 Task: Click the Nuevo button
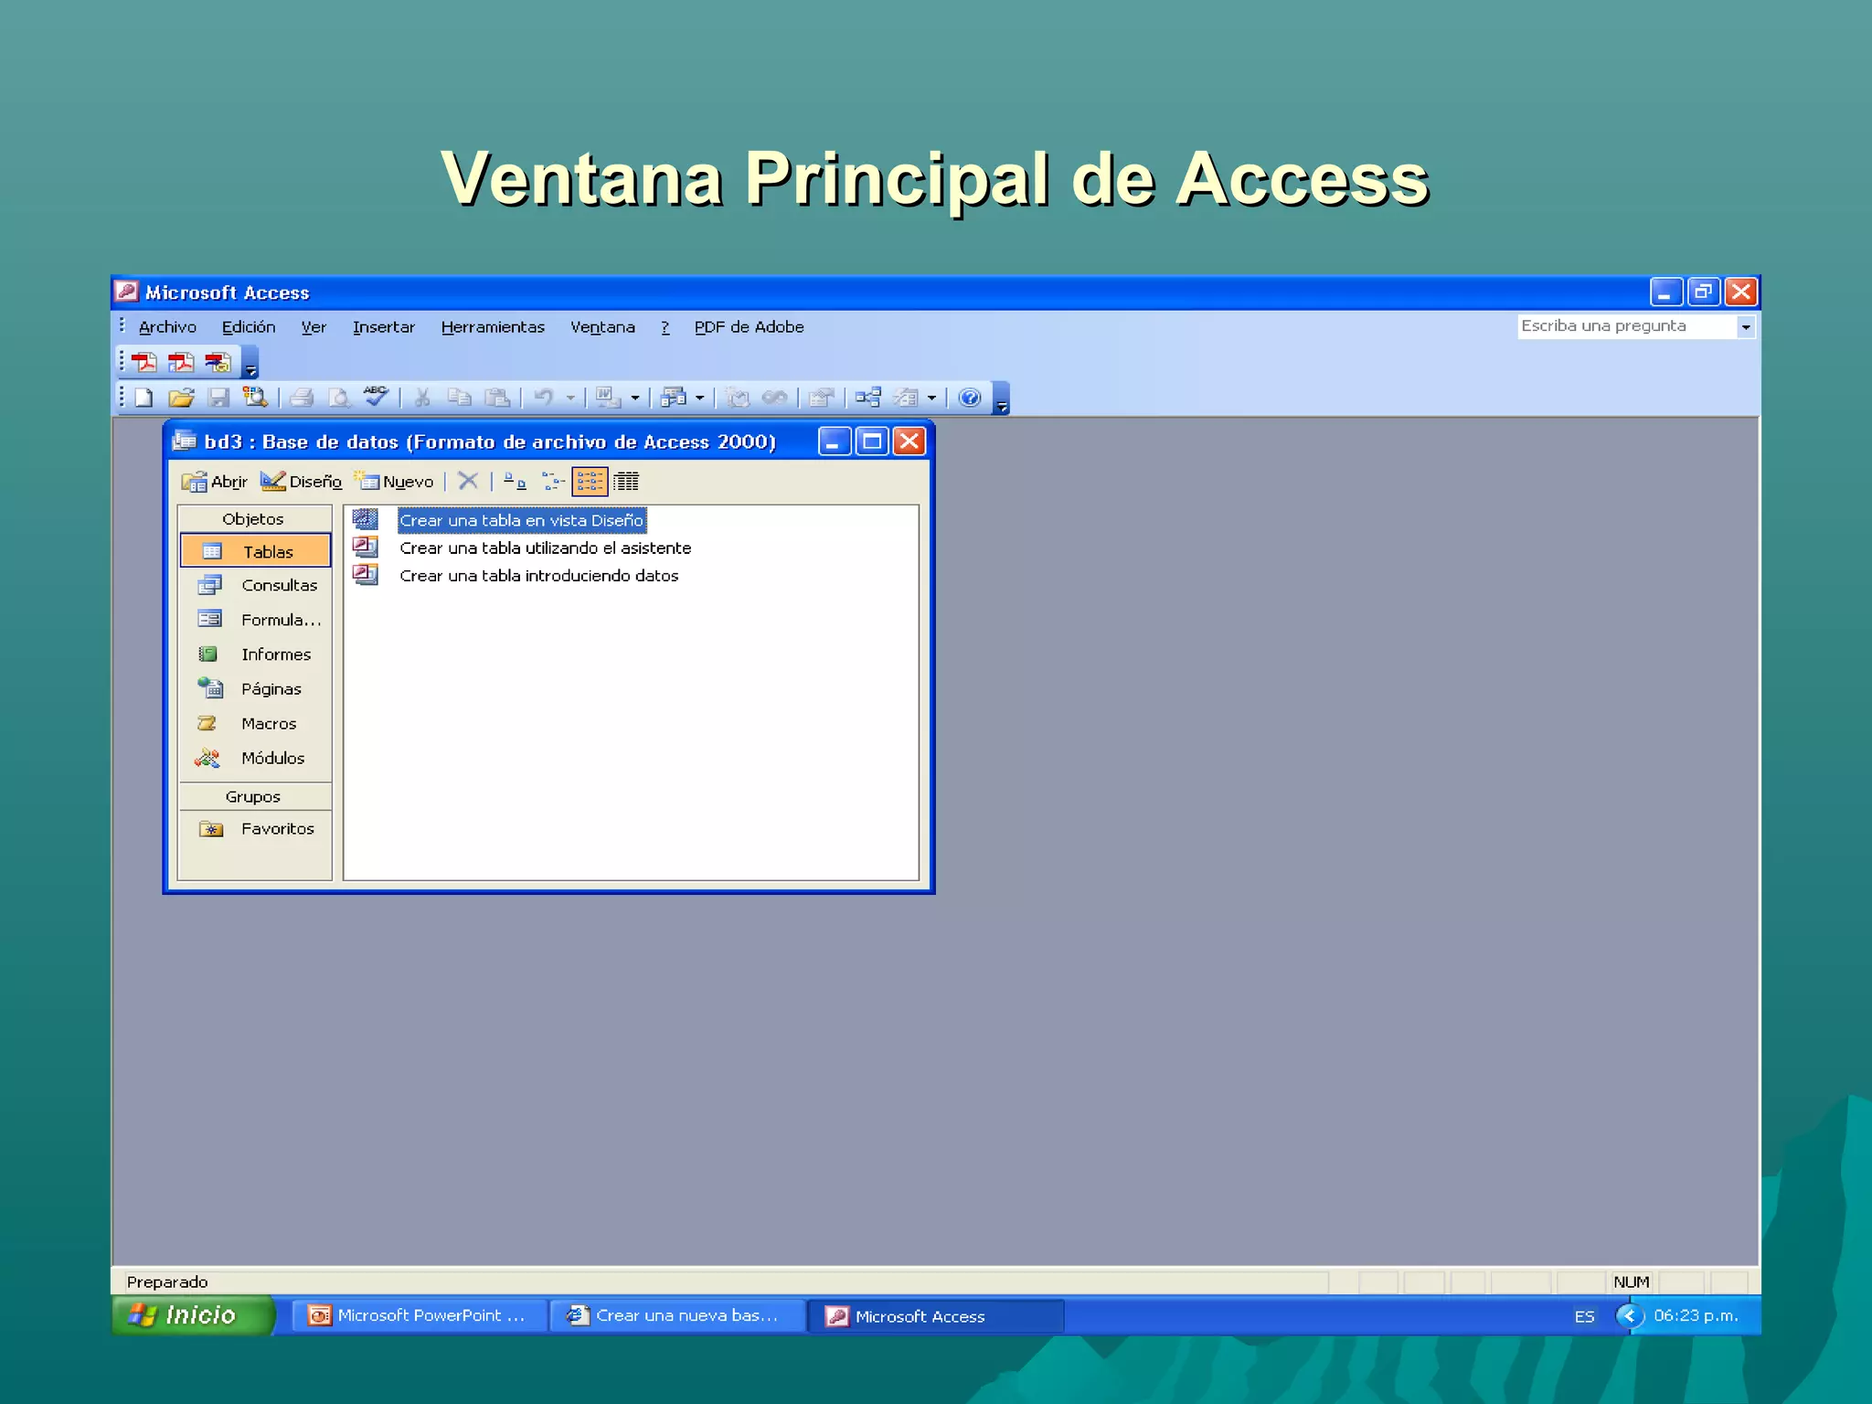coord(394,482)
